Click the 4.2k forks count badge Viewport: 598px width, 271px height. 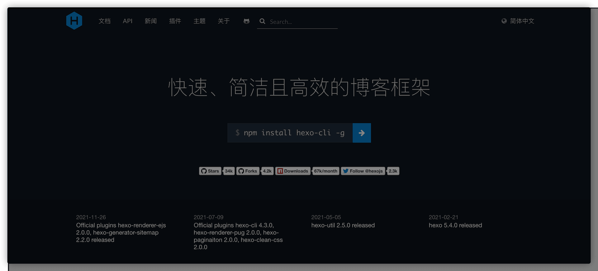pos(267,171)
